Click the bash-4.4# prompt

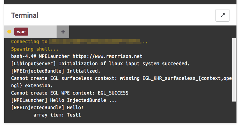coord(23,57)
